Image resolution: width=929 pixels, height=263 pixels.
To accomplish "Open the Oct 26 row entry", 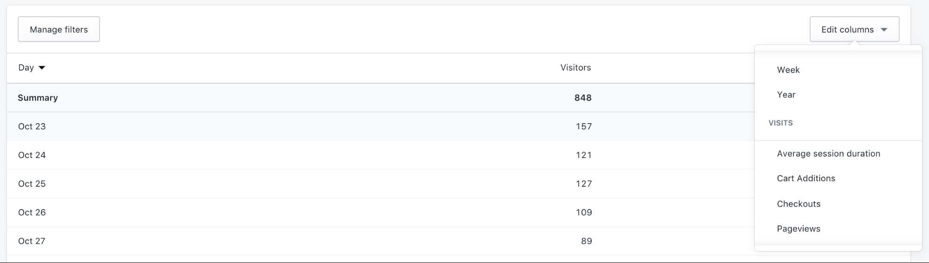I will [32, 212].
